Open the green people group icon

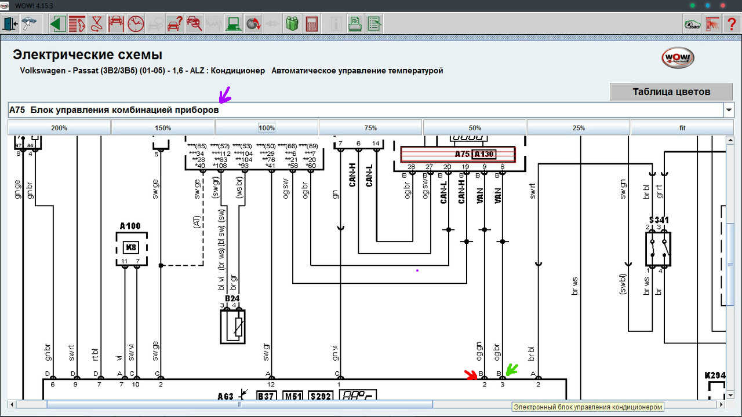pos(292,24)
